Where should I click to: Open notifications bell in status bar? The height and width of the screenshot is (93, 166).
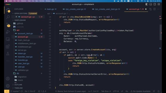pos(158,91)
